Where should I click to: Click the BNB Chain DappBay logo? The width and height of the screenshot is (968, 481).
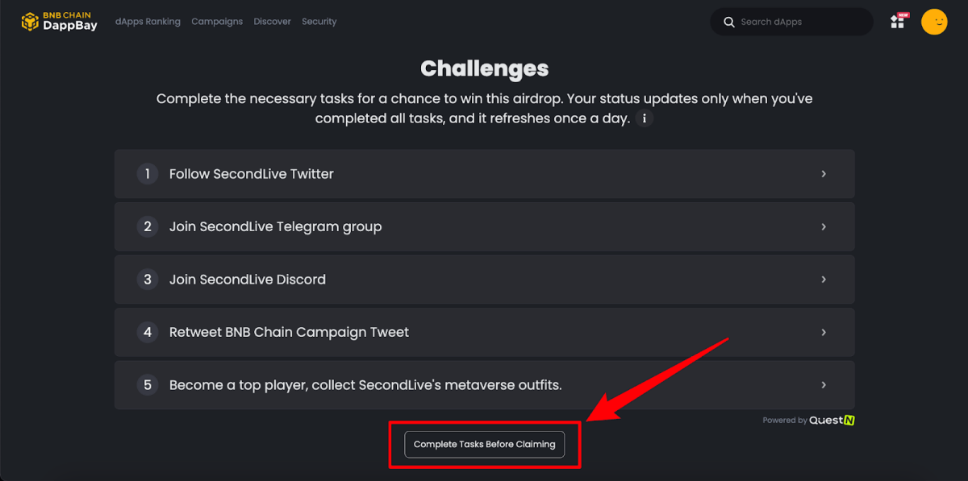click(59, 22)
